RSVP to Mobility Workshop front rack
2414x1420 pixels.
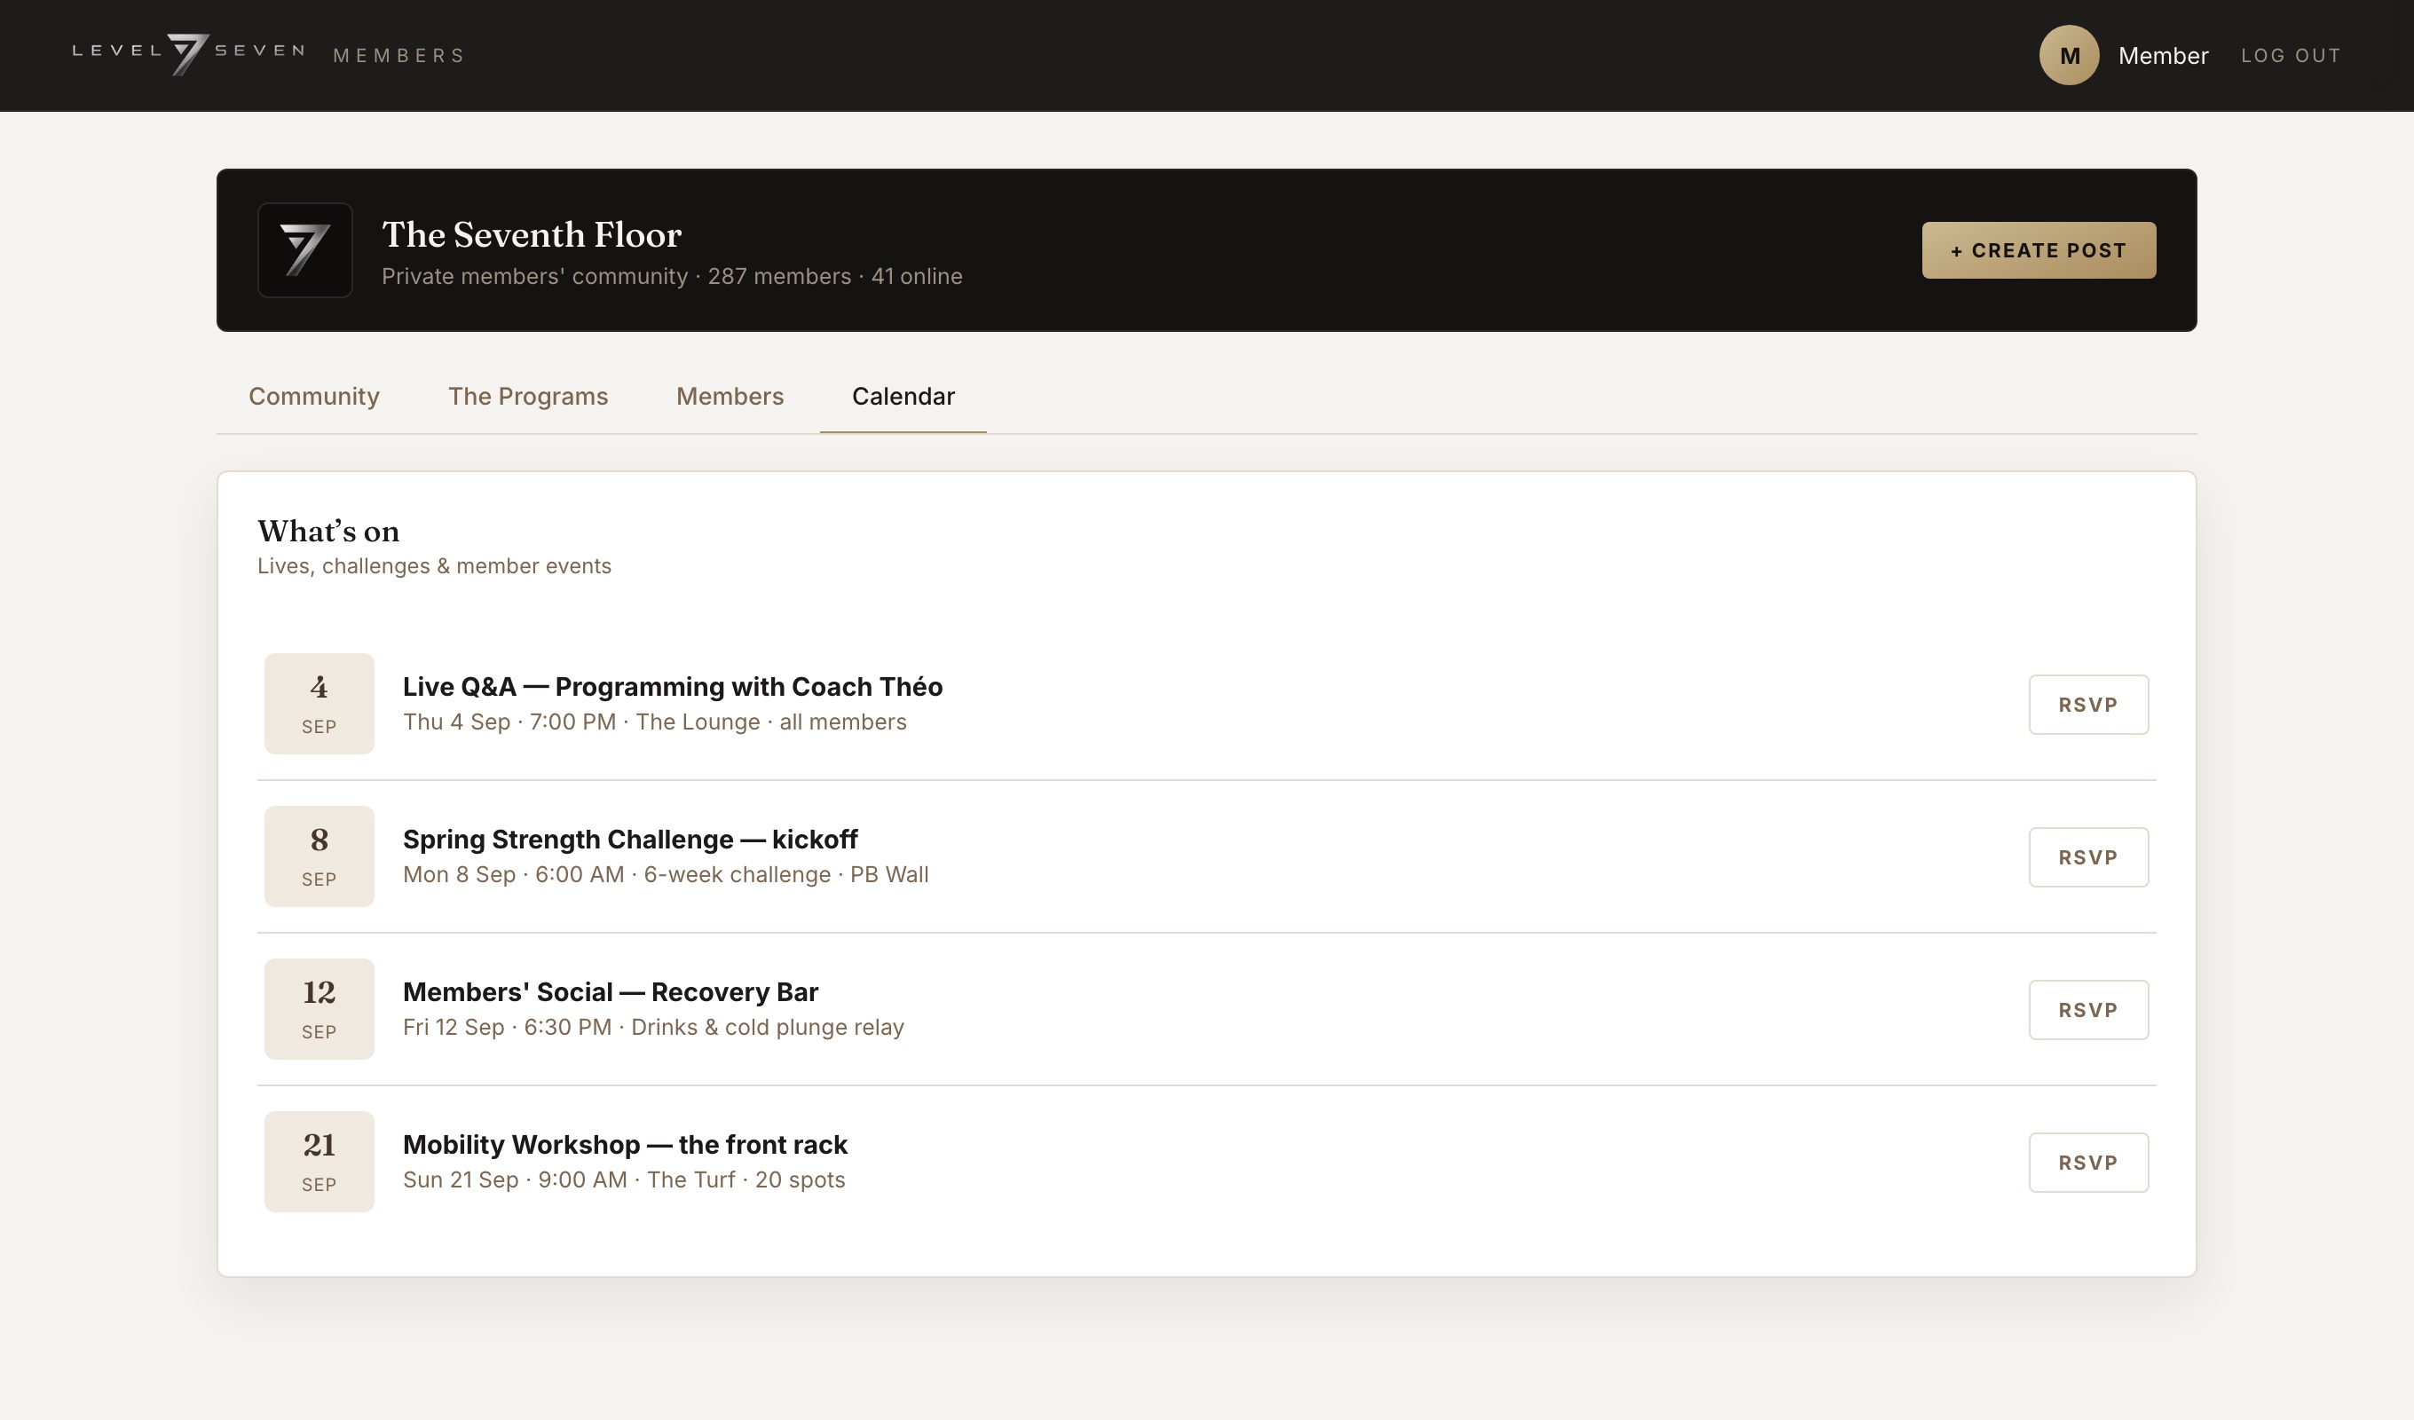(2088, 1163)
